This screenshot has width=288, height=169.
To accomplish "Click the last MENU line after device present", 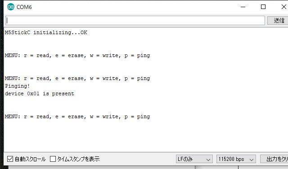I will [77, 116].
